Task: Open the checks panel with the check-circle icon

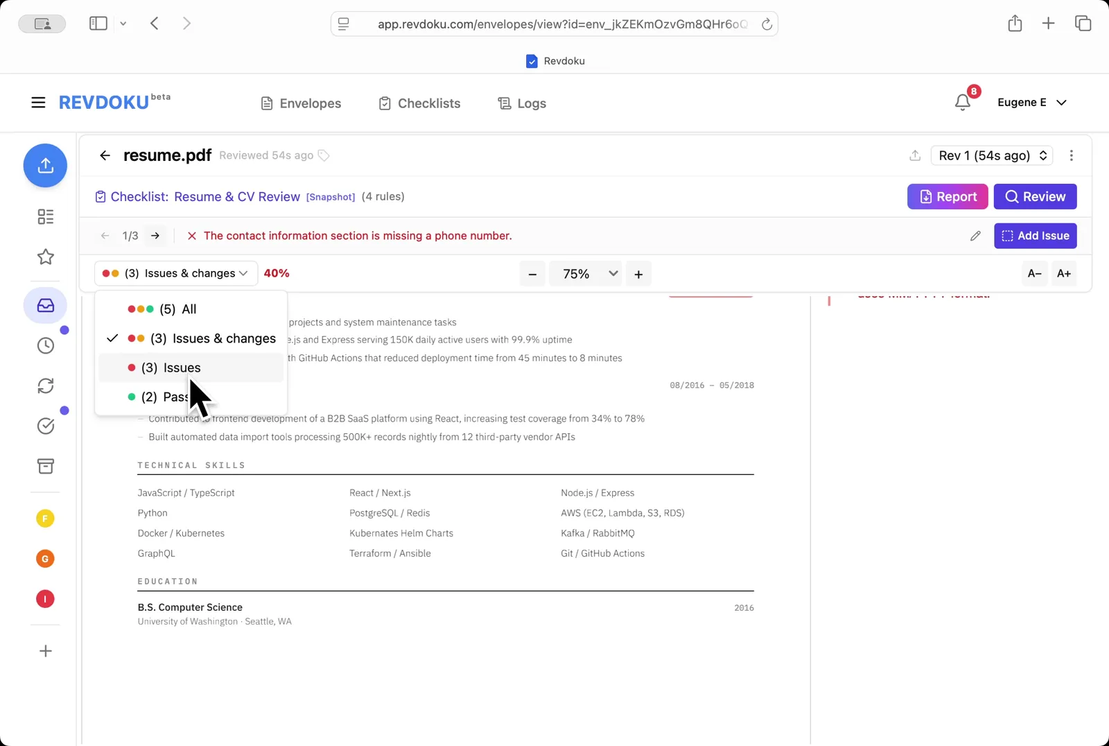Action: pyautogui.click(x=45, y=426)
